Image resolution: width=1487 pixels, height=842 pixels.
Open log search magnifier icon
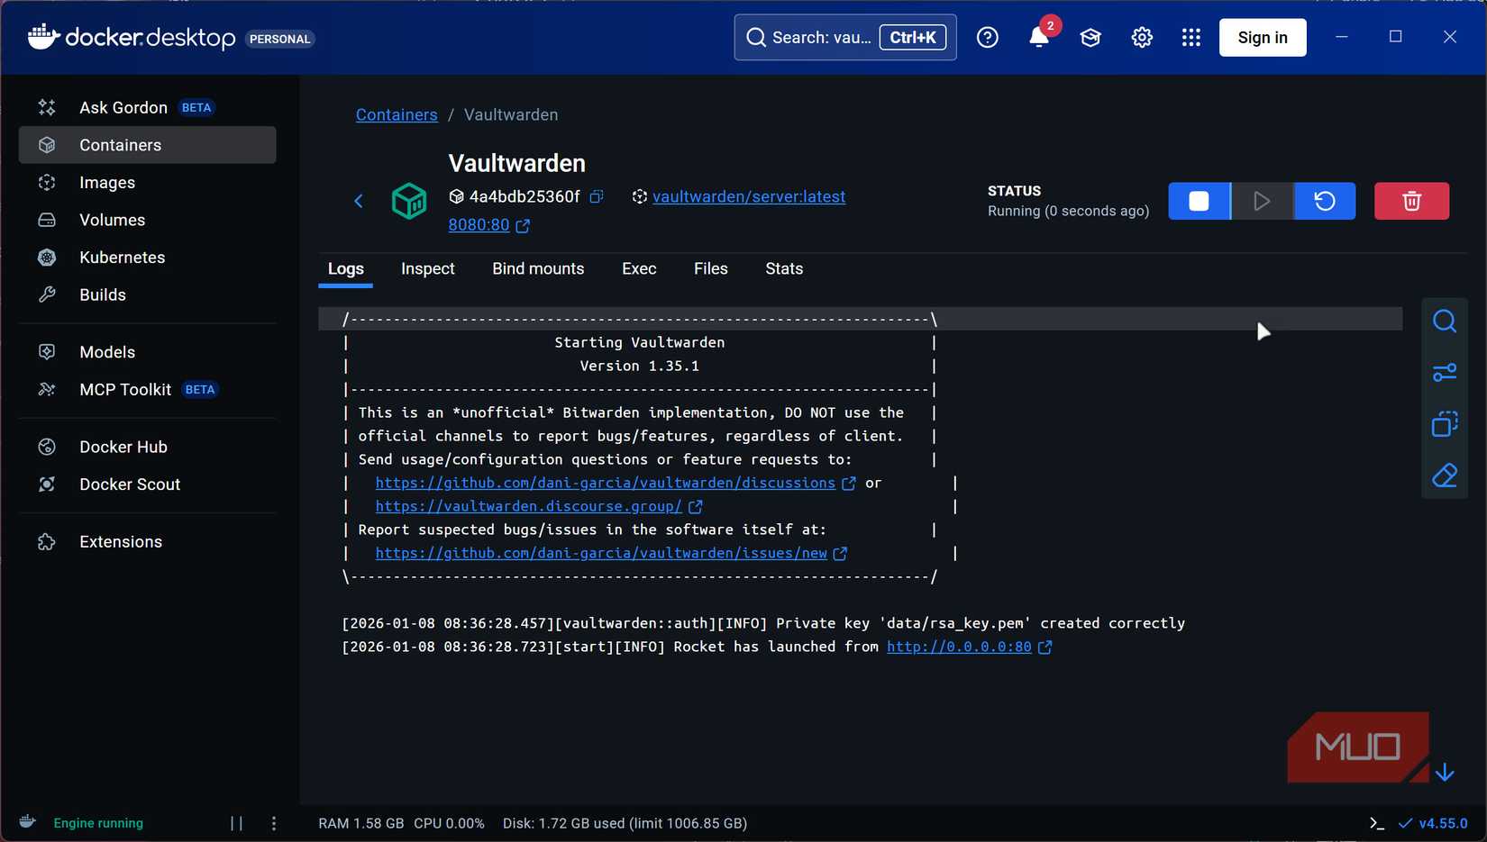[1445, 321]
